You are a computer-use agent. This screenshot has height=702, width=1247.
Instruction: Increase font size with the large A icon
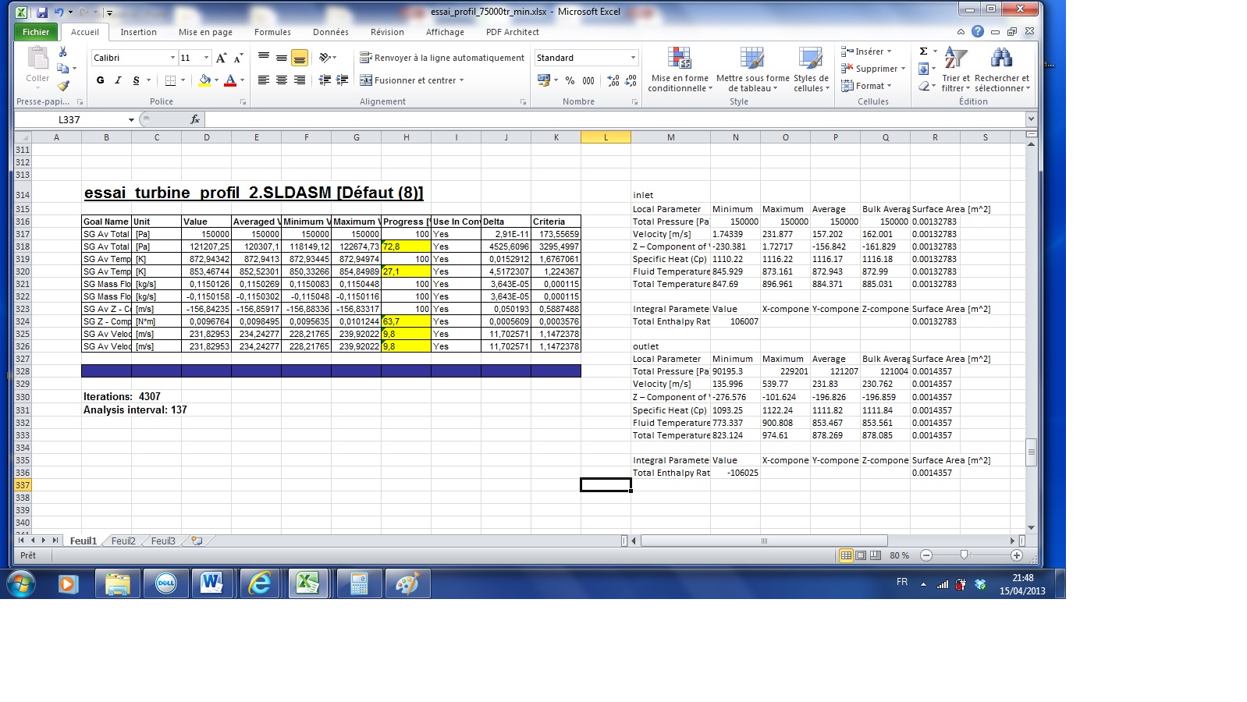[x=222, y=58]
